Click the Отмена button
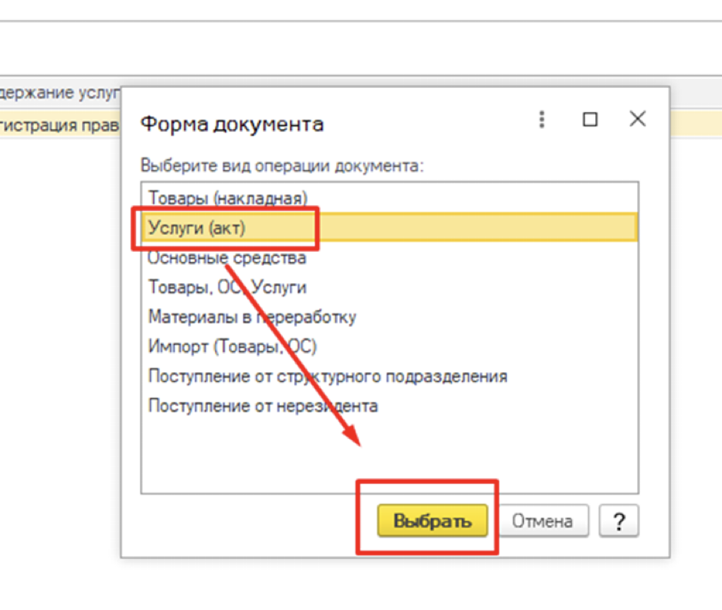This screenshot has width=722, height=610. 542,521
